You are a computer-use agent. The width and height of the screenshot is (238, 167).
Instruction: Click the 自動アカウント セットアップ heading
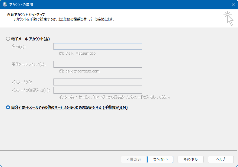coord(26,14)
